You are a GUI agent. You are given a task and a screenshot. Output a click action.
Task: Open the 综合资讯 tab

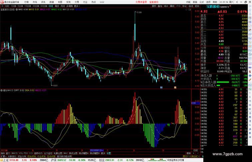pos(32,156)
